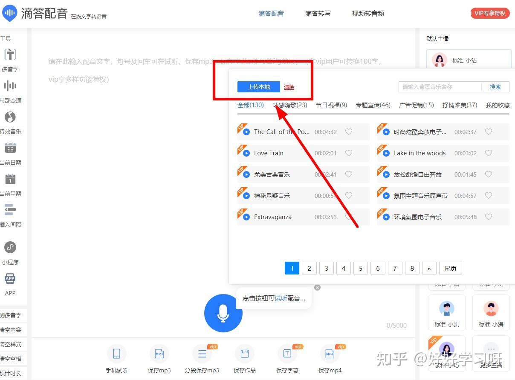Close the 点击按钮可试听配音 tooltip

tap(317, 288)
